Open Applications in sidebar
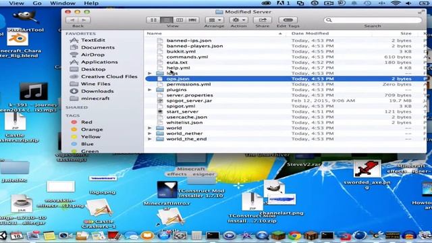This screenshot has width=432, height=243. pyautogui.click(x=99, y=62)
